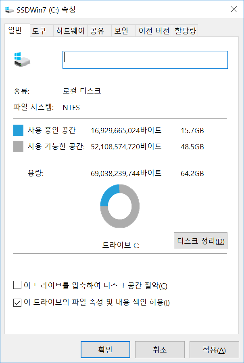Click the 종류 label
Image resolution: width=244 pixels, height=363 pixels.
pyautogui.click(x=21, y=91)
